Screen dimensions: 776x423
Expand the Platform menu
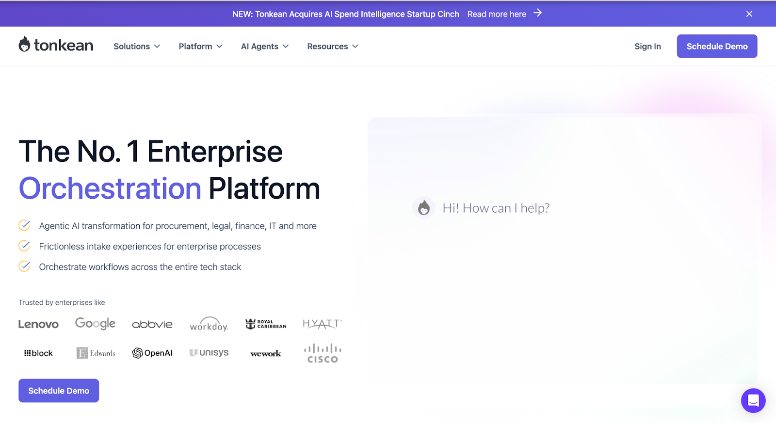pos(201,47)
